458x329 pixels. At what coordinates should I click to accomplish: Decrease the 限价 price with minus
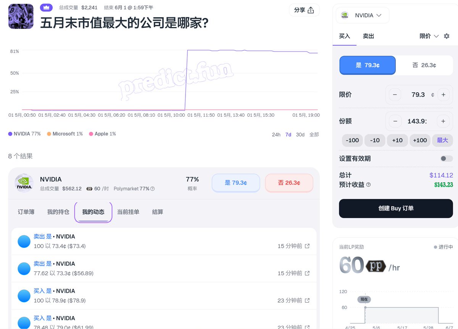(x=395, y=95)
